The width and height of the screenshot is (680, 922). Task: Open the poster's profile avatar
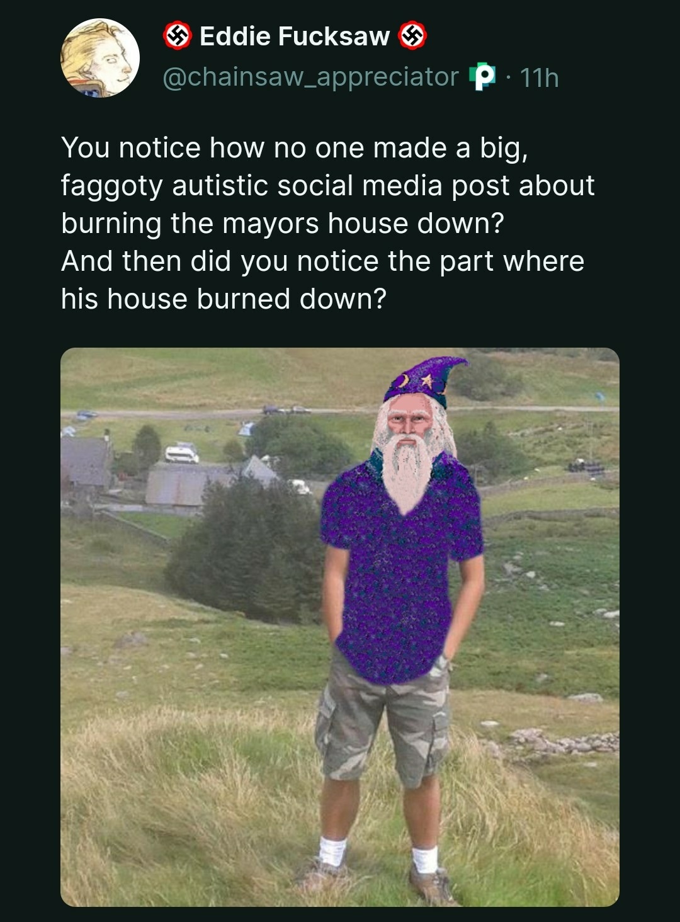point(99,58)
